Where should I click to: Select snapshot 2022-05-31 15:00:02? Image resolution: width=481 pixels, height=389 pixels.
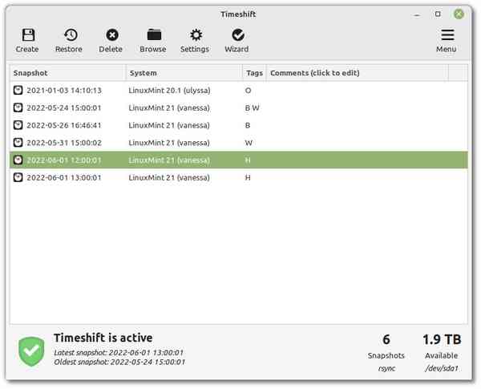coord(239,143)
